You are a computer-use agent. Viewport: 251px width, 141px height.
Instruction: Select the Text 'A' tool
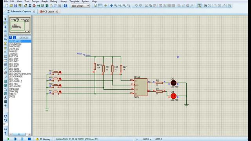(x=5, y=98)
